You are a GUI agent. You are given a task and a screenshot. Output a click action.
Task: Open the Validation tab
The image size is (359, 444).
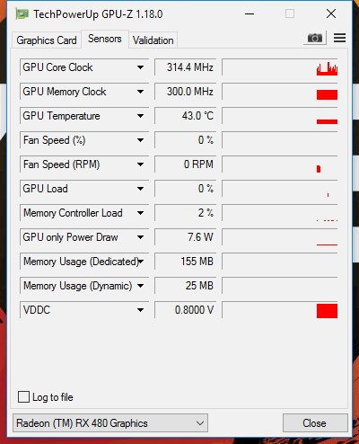coord(153,40)
